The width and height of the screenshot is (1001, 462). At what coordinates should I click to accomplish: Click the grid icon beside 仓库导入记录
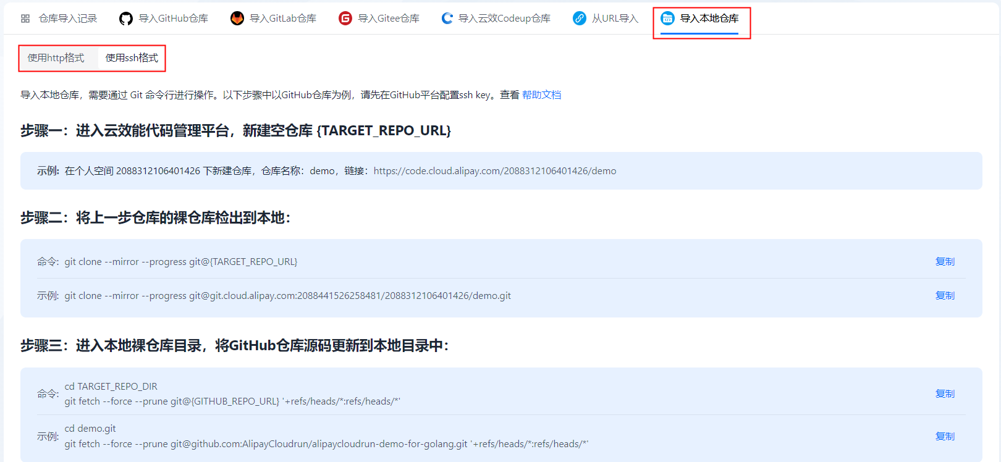coord(25,19)
